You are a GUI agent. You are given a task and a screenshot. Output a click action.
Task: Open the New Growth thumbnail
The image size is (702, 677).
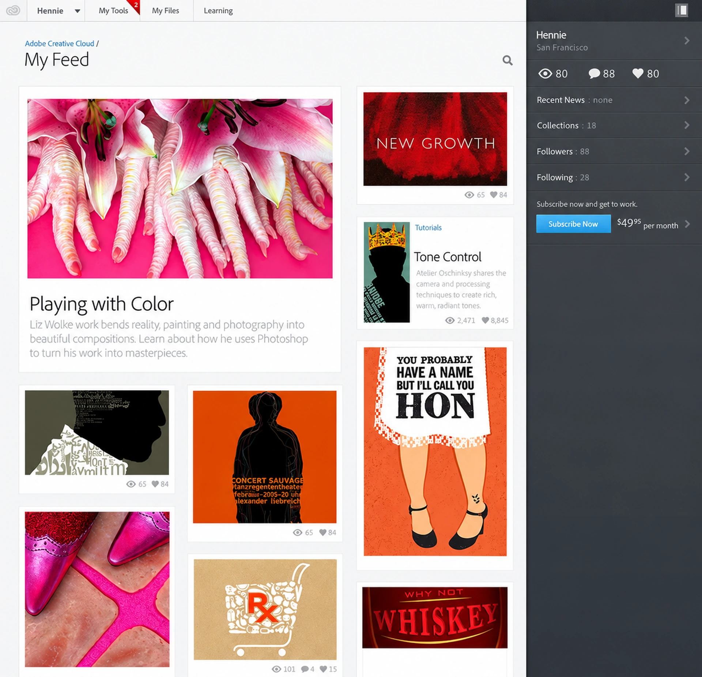click(x=435, y=139)
